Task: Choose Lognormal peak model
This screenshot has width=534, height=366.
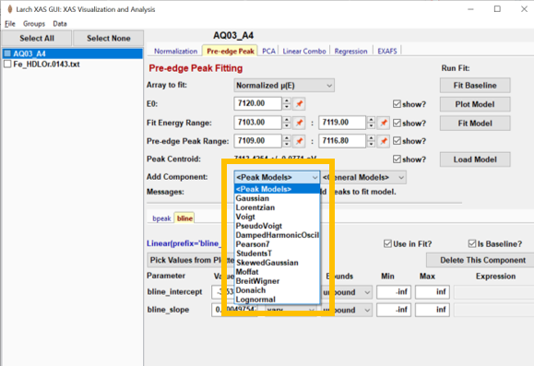Action: click(x=277, y=300)
